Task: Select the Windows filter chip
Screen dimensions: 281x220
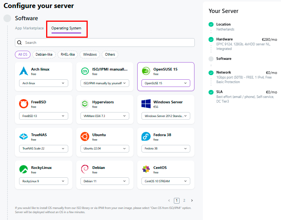Action: [x=90, y=55]
